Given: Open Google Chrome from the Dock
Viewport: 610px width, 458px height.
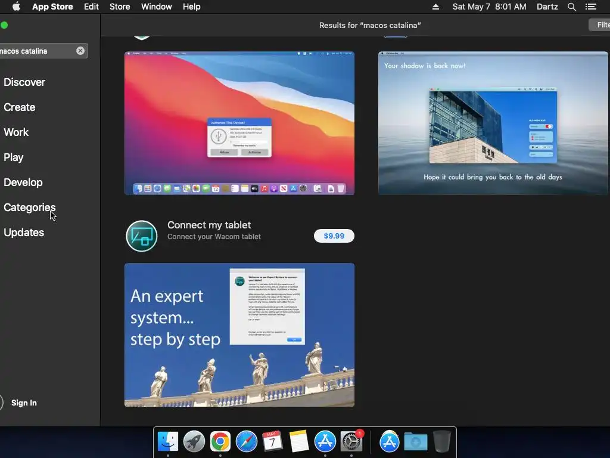Looking at the screenshot, I should pyautogui.click(x=220, y=442).
